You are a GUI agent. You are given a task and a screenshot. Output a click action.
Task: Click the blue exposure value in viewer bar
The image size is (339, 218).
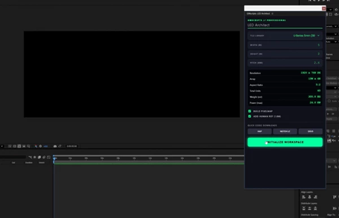(x=46, y=146)
